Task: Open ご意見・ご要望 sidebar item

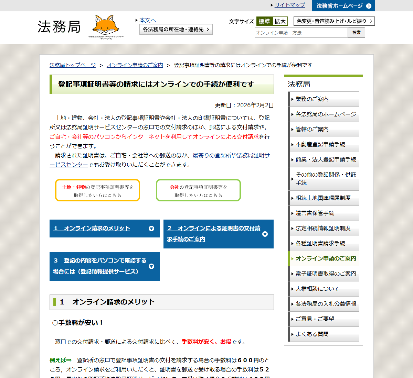Action: coord(324,319)
